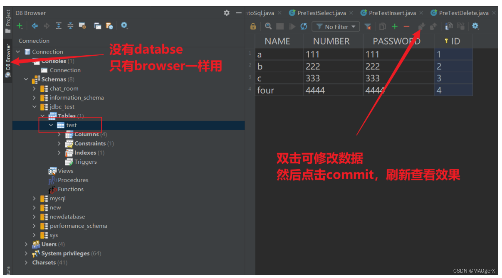Open the DB Browser side tool window tab
This screenshot has width=502, height=278.
click(7, 61)
